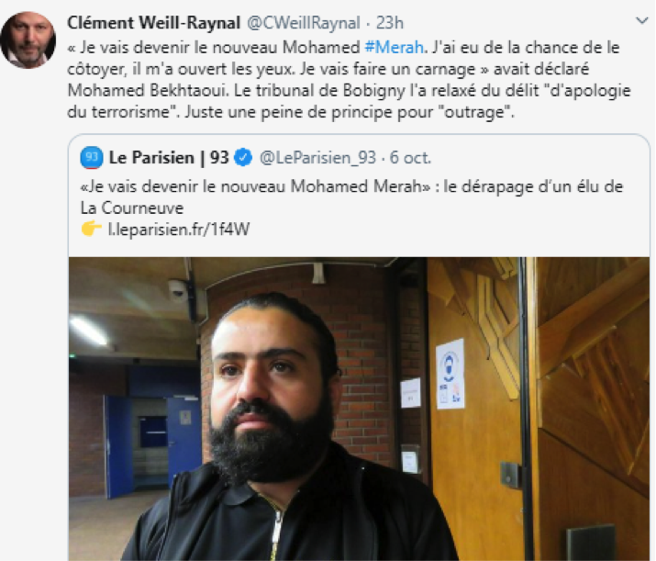This screenshot has width=656, height=561.
Task: Click the Clément Weill-Raynal display name
Action: (x=154, y=23)
